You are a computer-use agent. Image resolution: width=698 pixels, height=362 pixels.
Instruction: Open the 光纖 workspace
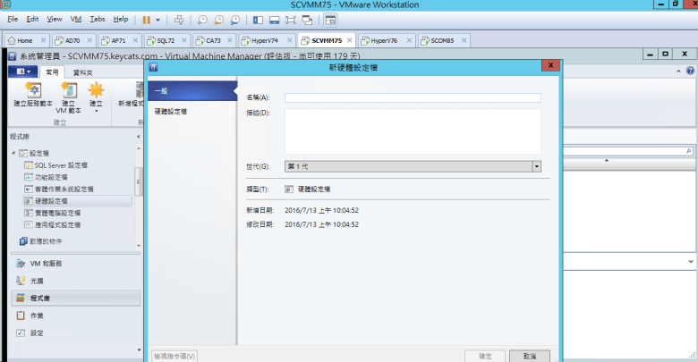36,281
